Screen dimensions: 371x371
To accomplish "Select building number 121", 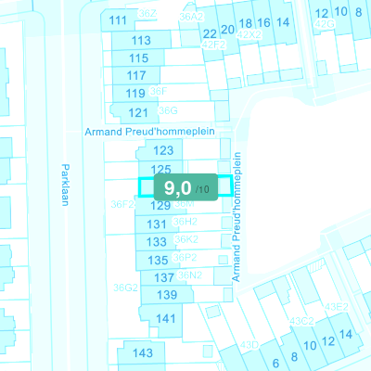I will click(138, 113).
